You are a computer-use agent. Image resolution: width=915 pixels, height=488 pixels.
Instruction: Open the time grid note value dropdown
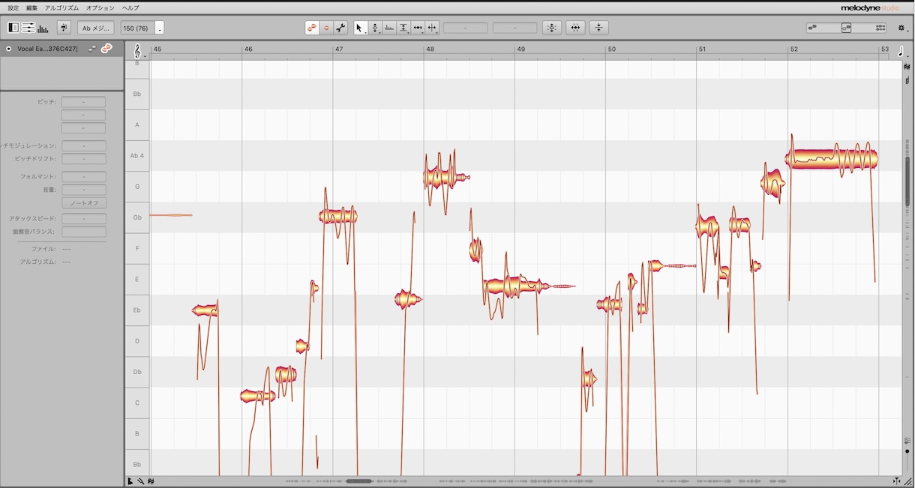tap(901, 50)
